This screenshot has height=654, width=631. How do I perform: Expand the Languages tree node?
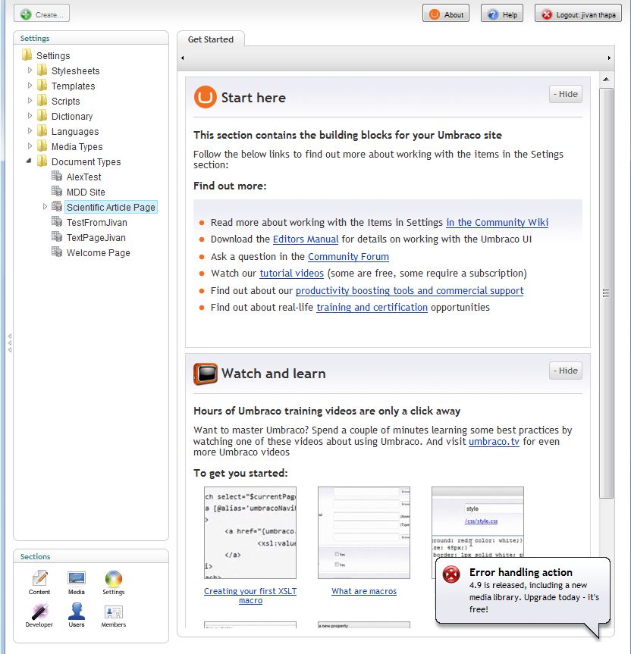tap(30, 130)
